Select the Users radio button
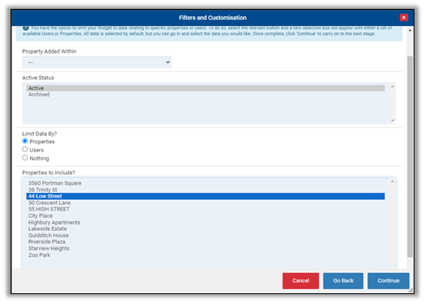425x303 pixels. click(25, 149)
